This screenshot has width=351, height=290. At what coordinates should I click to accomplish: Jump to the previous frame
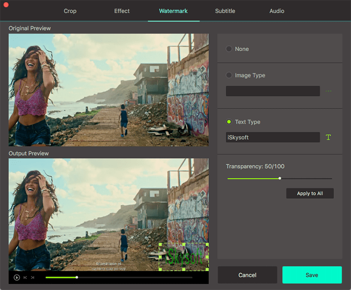click(25, 277)
